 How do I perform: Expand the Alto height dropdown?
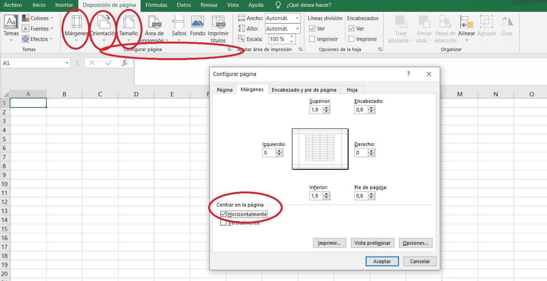pyautogui.click(x=297, y=29)
